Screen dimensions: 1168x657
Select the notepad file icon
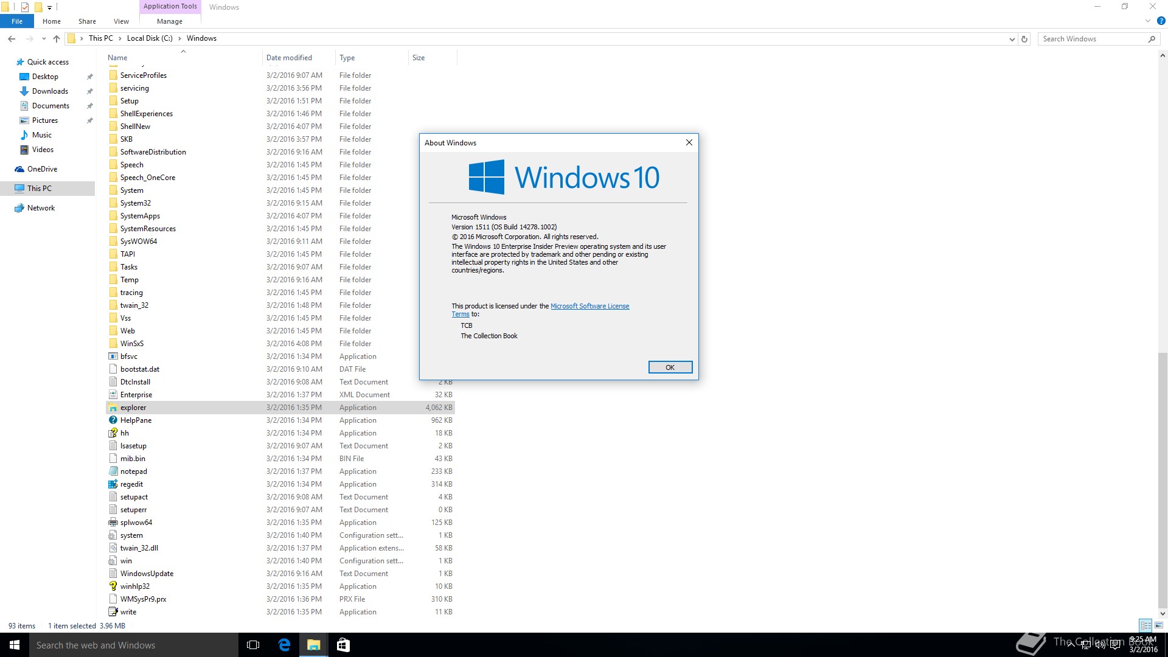point(113,471)
